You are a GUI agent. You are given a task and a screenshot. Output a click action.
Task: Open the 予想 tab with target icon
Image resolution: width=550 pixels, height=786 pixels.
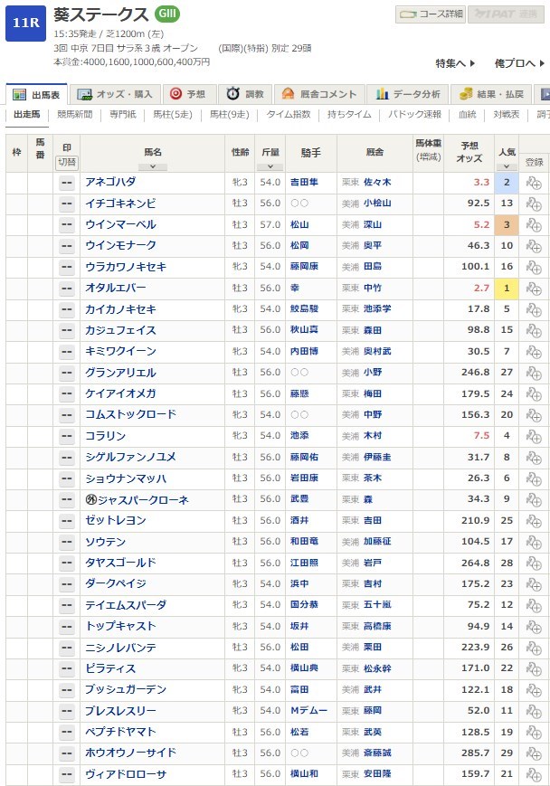coord(188,94)
